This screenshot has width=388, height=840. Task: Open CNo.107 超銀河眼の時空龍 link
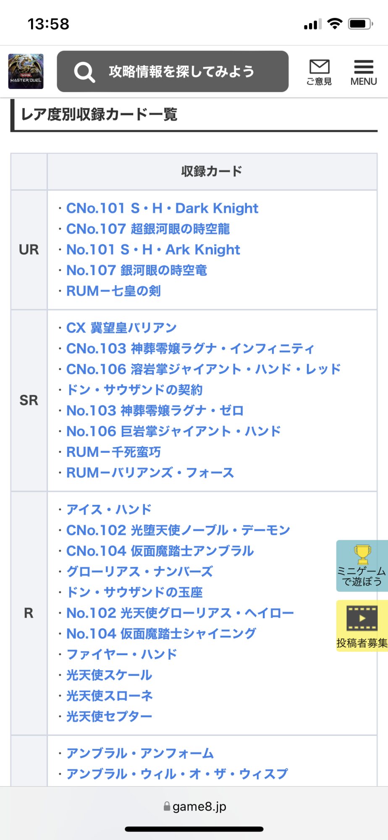[x=148, y=229]
